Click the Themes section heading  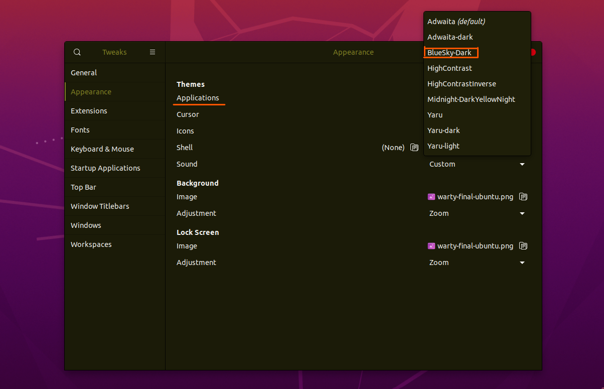pyautogui.click(x=191, y=84)
